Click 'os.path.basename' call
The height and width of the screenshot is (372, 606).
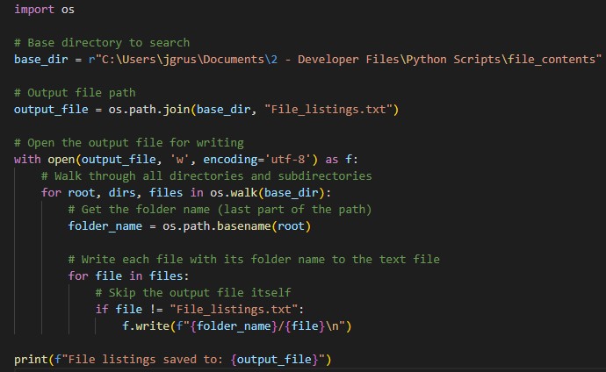(x=217, y=226)
